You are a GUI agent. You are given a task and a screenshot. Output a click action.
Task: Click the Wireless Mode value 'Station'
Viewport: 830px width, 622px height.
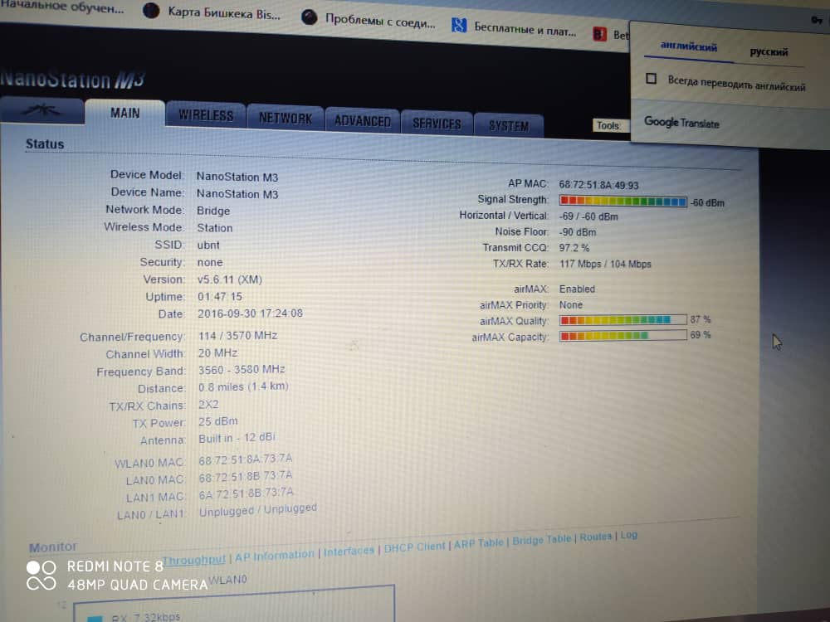tap(214, 228)
